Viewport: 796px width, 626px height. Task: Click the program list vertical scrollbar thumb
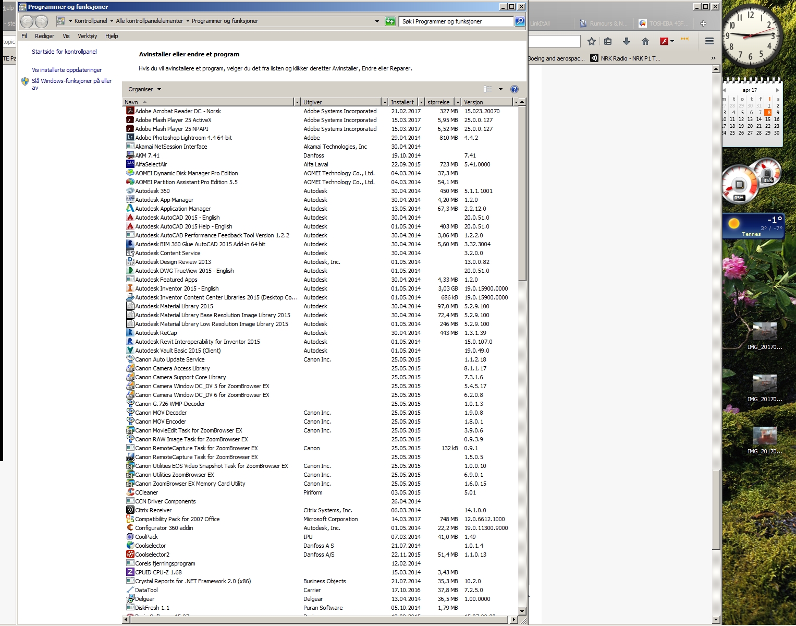coord(522,193)
